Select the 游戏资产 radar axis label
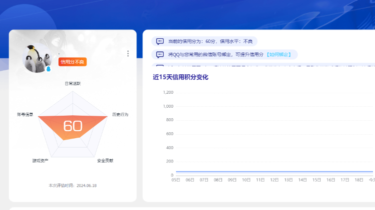The width and height of the screenshot is (375, 210). point(40,161)
